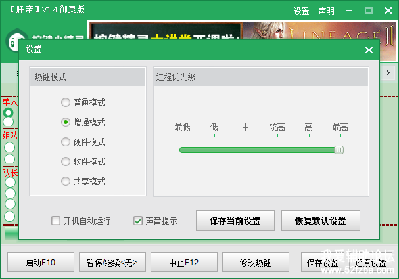
Task: Close the main 肝帝 window
Action: coord(388,11)
